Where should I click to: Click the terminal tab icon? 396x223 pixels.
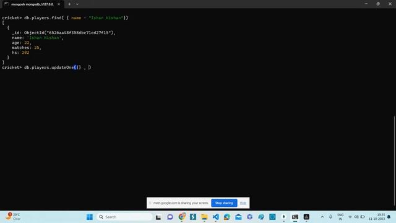click(7, 4)
